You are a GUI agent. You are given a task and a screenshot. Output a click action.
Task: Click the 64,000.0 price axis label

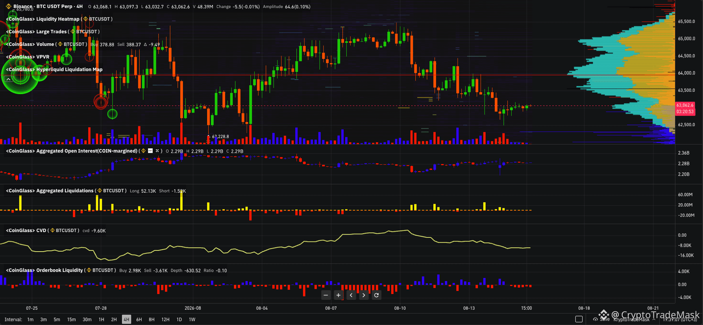686,73
